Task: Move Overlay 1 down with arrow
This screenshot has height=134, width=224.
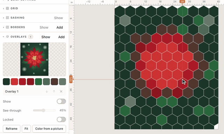Action: [x=47, y=92]
